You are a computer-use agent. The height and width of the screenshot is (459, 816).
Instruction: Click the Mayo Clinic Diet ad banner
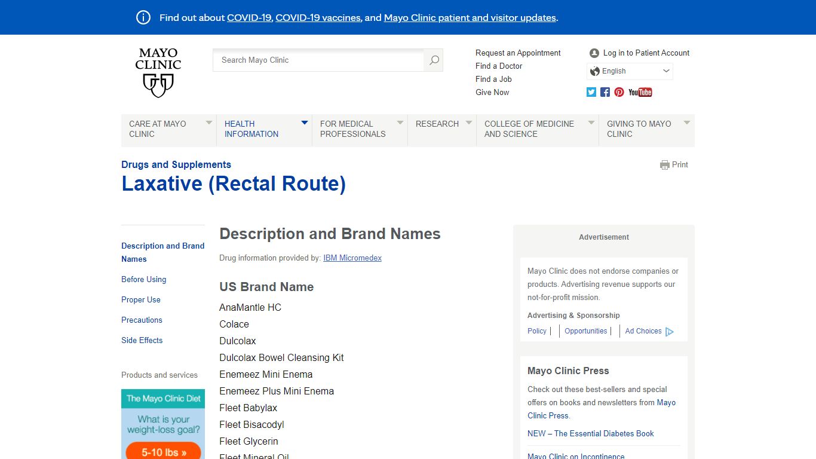163,424
